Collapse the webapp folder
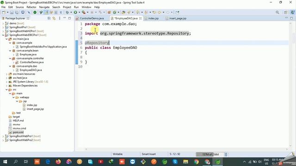The height and width of the screenshot is (166, 296). pos(13,97)
